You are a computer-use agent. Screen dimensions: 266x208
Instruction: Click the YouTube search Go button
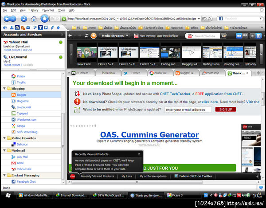point(223,36)
